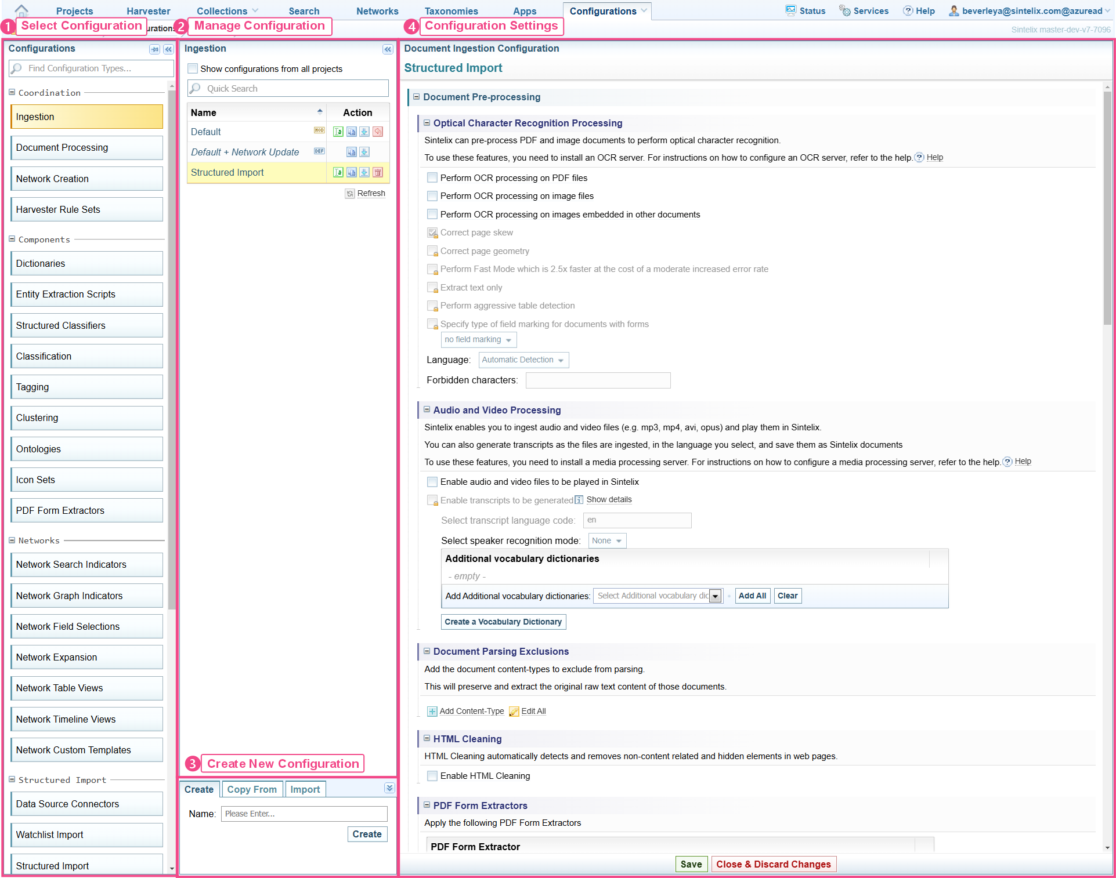This screenshot has width=1116, height=878.
Task: Tick the Enable HTML Cleaning checkbox
Action: [432, 776]
